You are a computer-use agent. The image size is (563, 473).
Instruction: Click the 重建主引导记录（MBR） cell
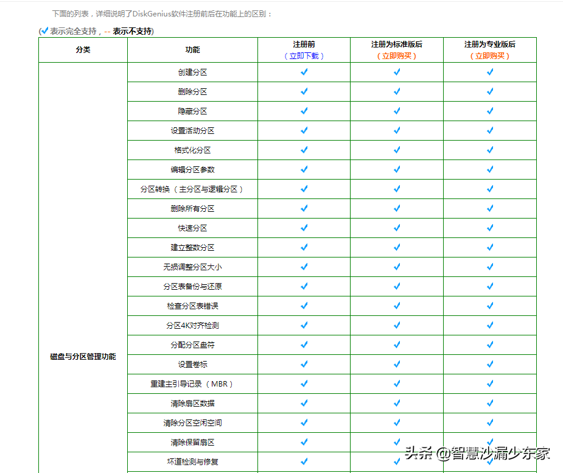tap(192, 384)
